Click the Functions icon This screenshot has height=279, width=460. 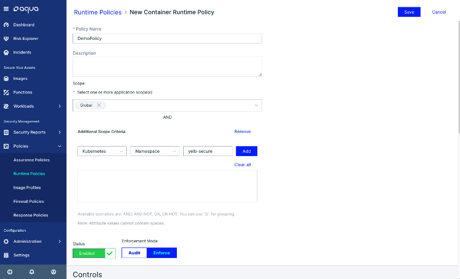(6, 92)
